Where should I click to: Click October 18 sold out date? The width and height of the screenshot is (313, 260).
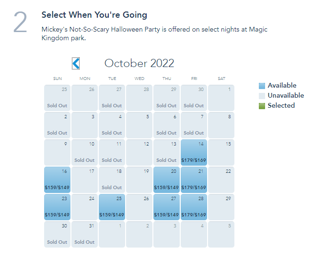click(112, 180)
